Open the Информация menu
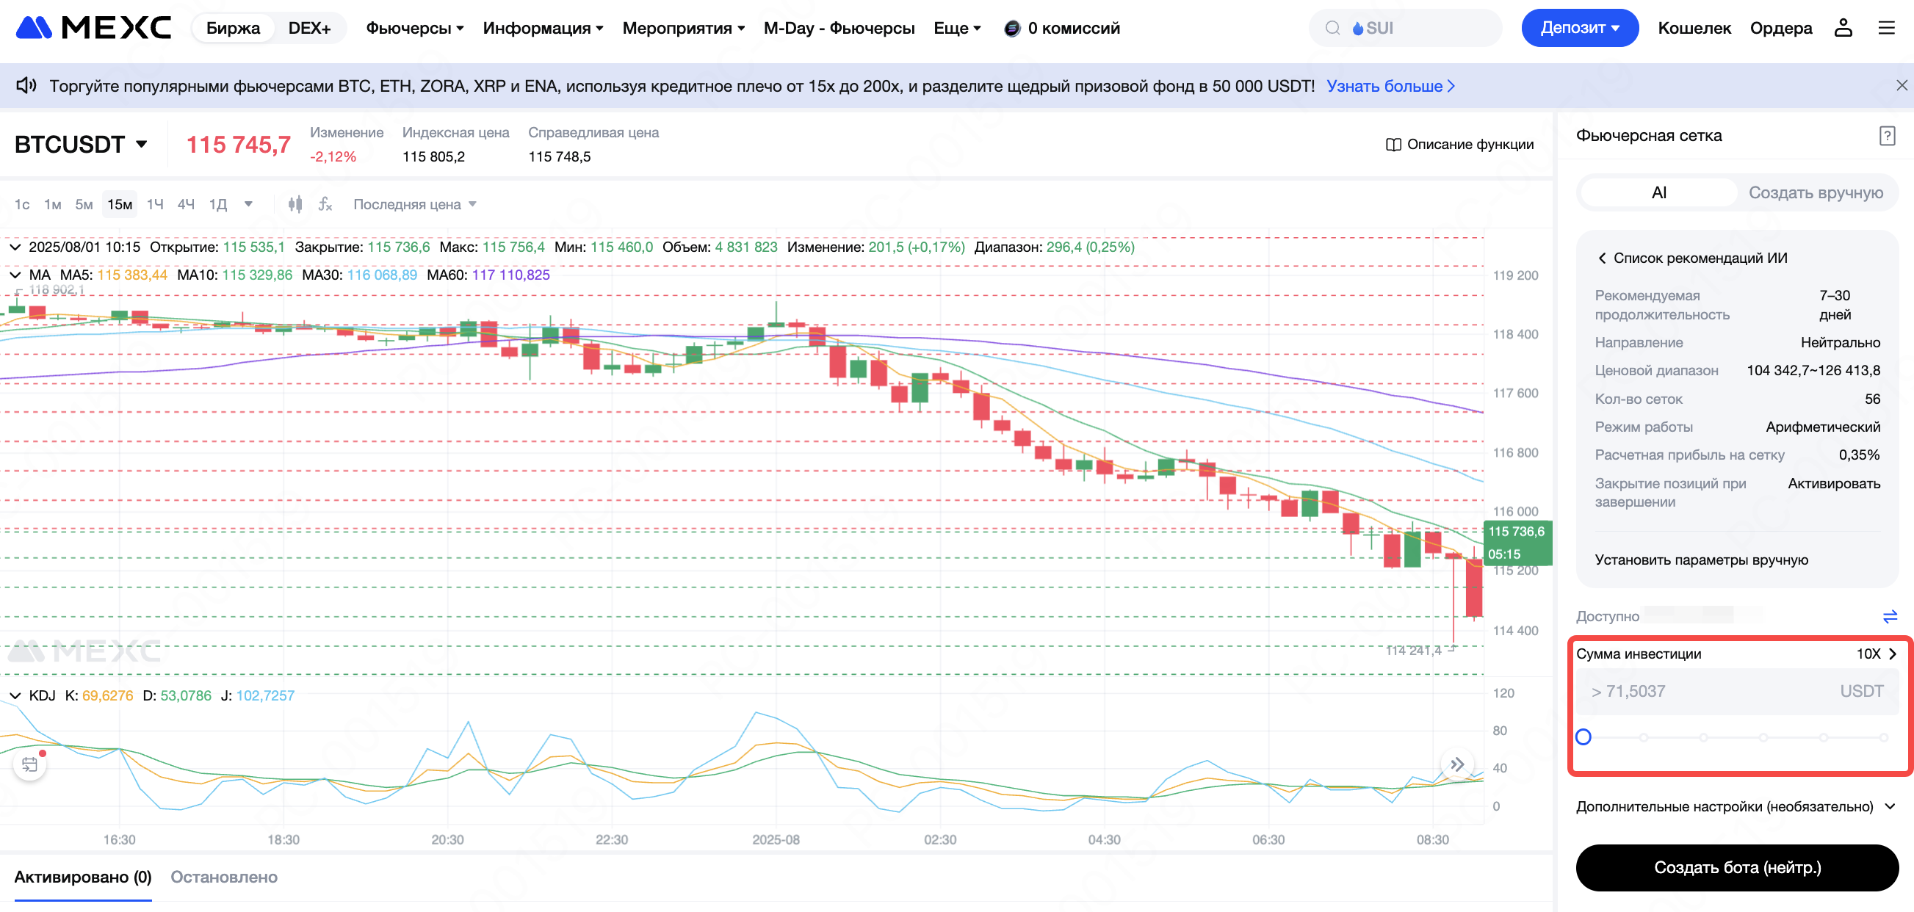This screenshot has height=912, width=1914. click(543, 28)
